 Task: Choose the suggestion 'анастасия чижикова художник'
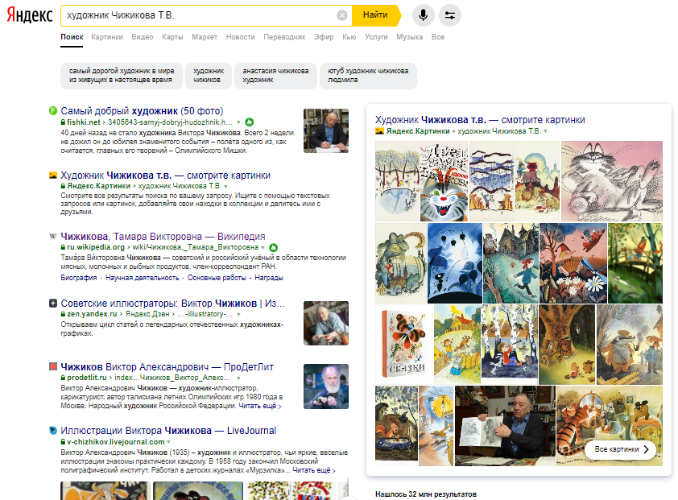(x=275, y=76)
